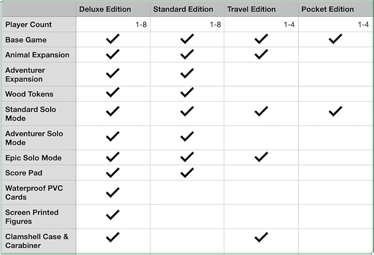Click Standard Edition Adventurer Solo Mode checkmark
This screenshot has width=374, height=255.
point(187,136)
